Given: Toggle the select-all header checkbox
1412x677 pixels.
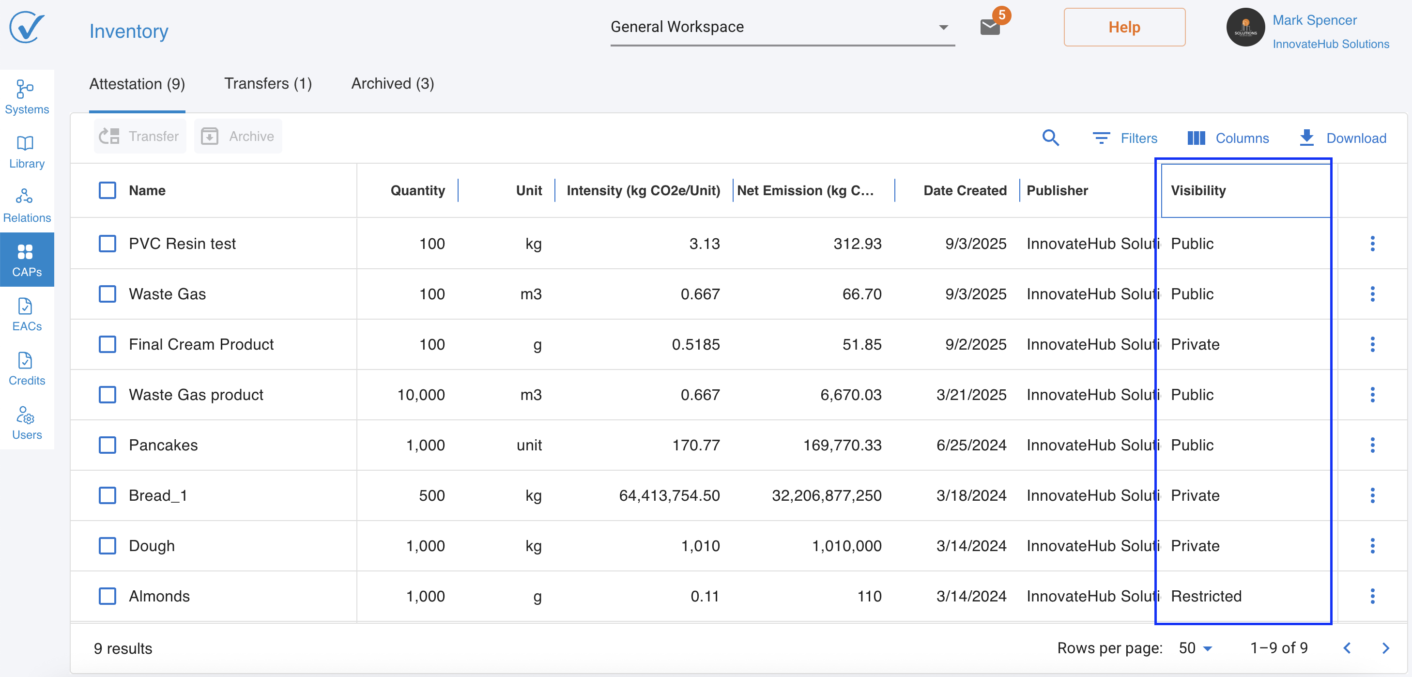Looking at the screenshot, I should coord(107,190).
